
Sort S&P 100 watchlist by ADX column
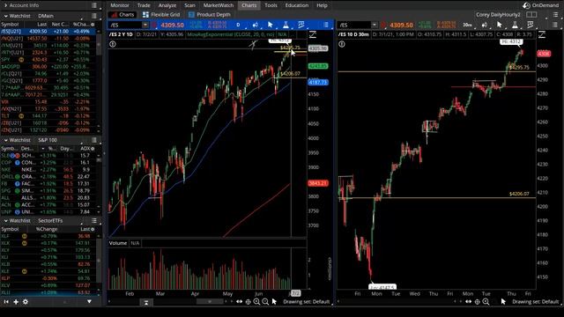[85, 149]
